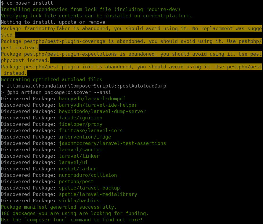Click the pestphp/pest package name
Screen dimensions: 263x224
click(x=76, y=181)
